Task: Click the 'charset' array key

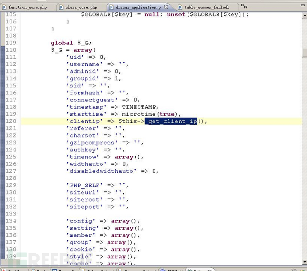Action: click(x=83, y=135)
